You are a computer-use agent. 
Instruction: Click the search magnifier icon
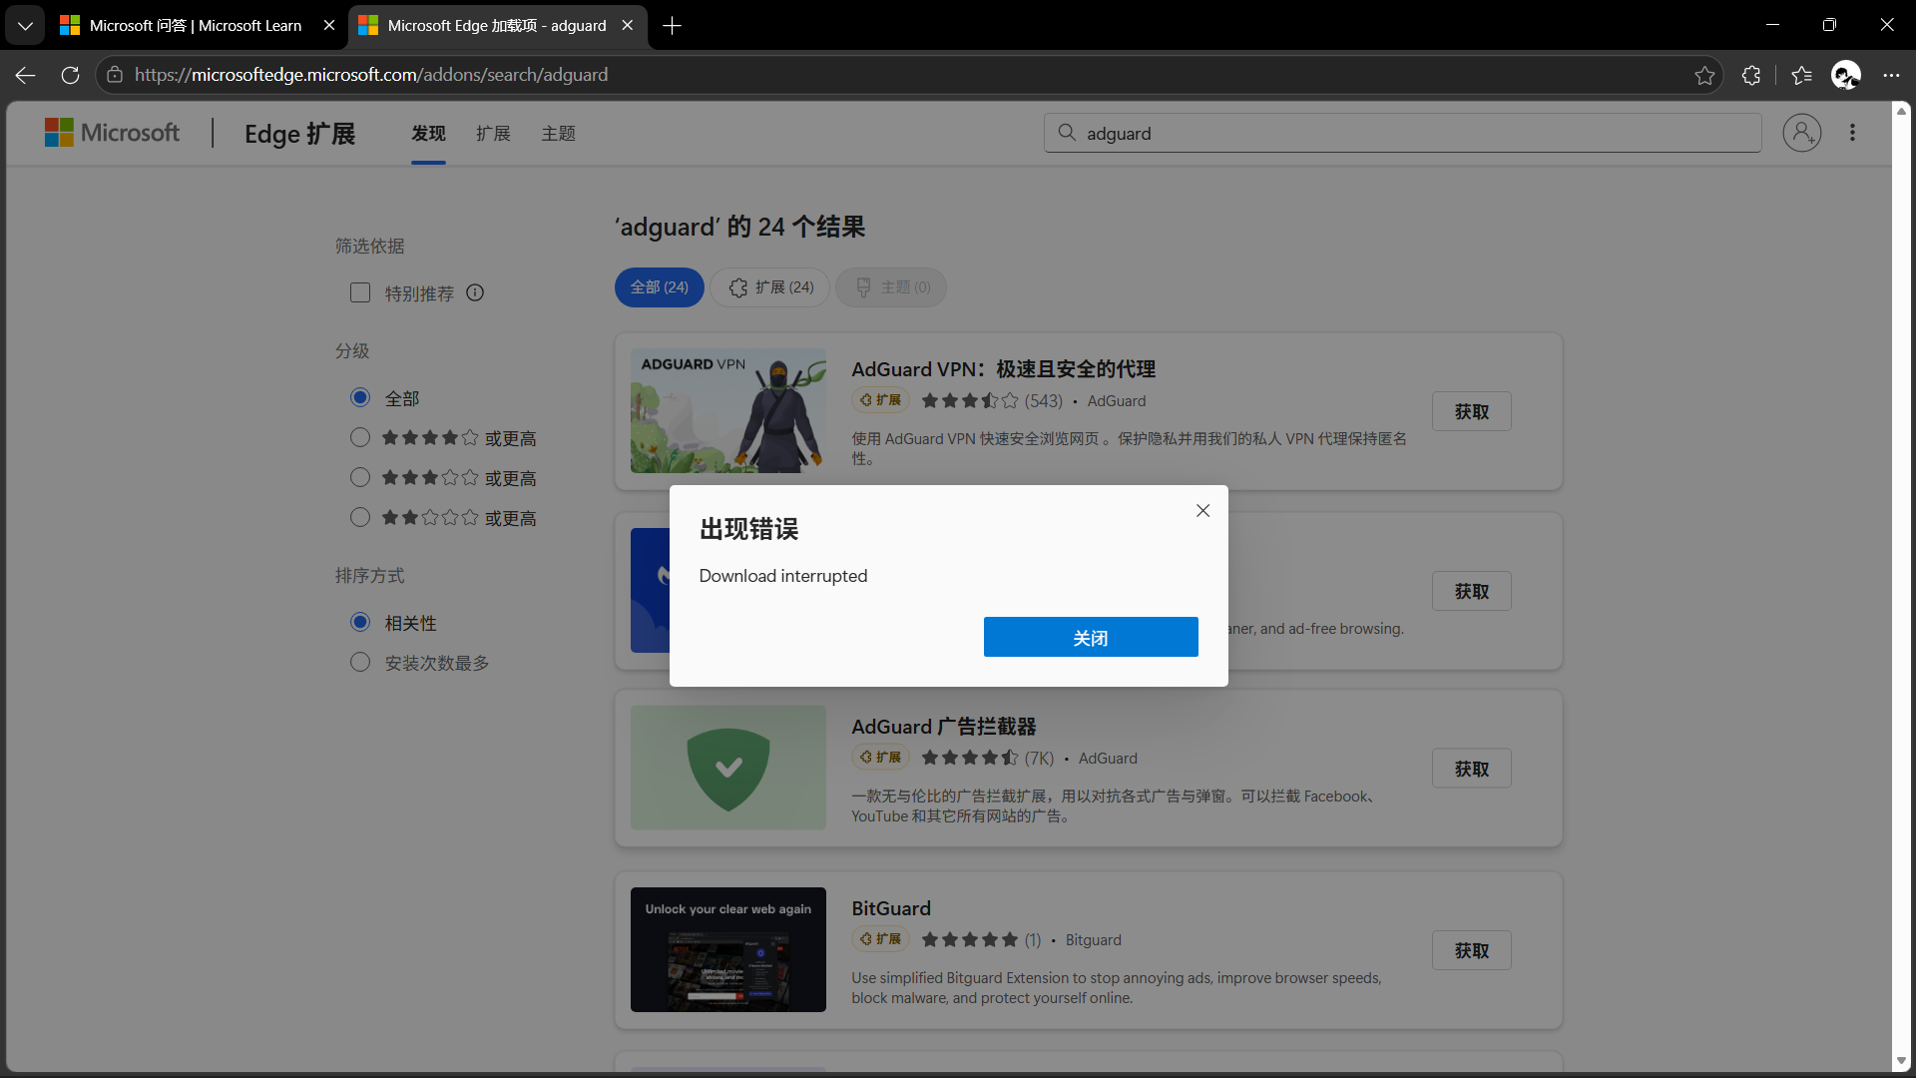pos(1067,133)
